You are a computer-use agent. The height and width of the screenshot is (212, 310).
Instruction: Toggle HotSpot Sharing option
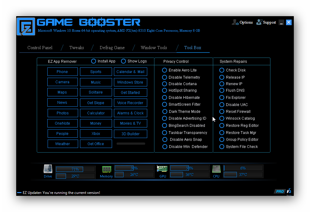tap(164, 90)
